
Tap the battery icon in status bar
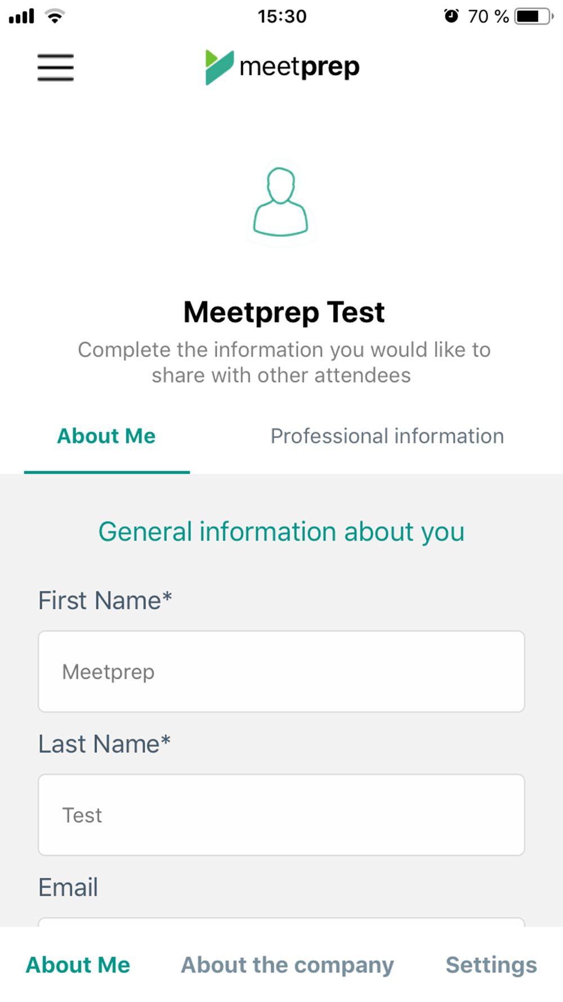pyautogui.click(x=533, y=16)
